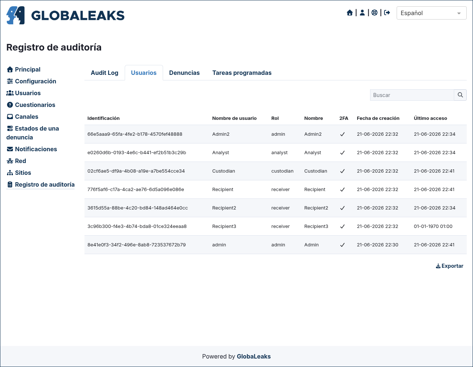Go to home via header house icon

350,13
